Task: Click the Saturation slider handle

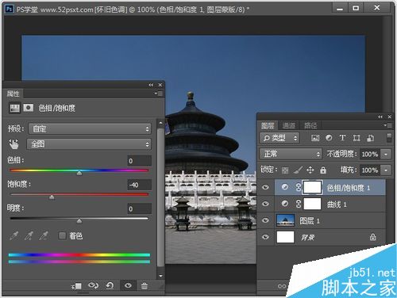Action: (52, 197)
